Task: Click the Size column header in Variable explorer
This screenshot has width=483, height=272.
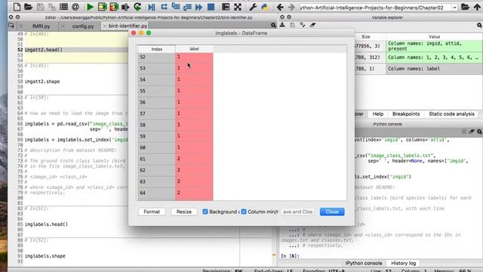Action: click(x=366, y=37)
